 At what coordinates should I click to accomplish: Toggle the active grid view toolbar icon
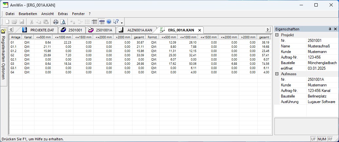tap(102, 22)
